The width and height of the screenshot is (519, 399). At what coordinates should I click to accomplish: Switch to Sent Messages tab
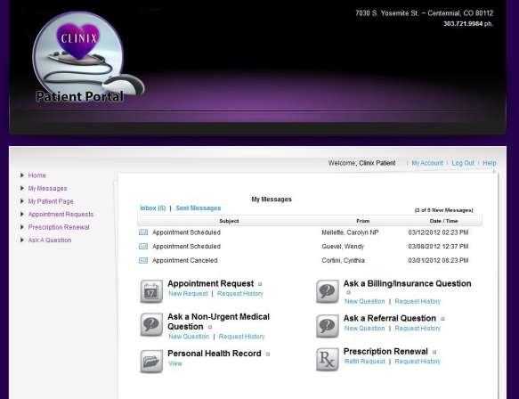pos(199,208)
